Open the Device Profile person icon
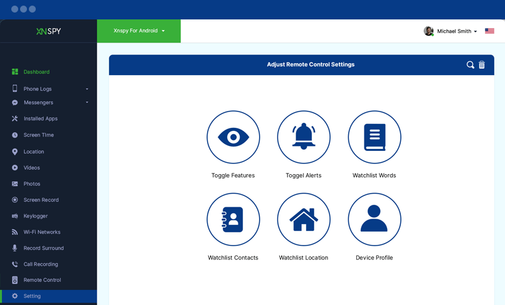The height and width of the screenshot is (305, 505). [x=374, y=219]
